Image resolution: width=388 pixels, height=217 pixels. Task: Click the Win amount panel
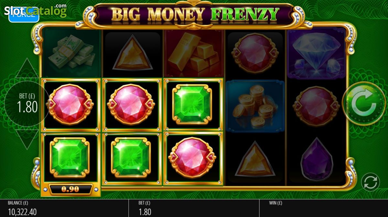(324, 208)
